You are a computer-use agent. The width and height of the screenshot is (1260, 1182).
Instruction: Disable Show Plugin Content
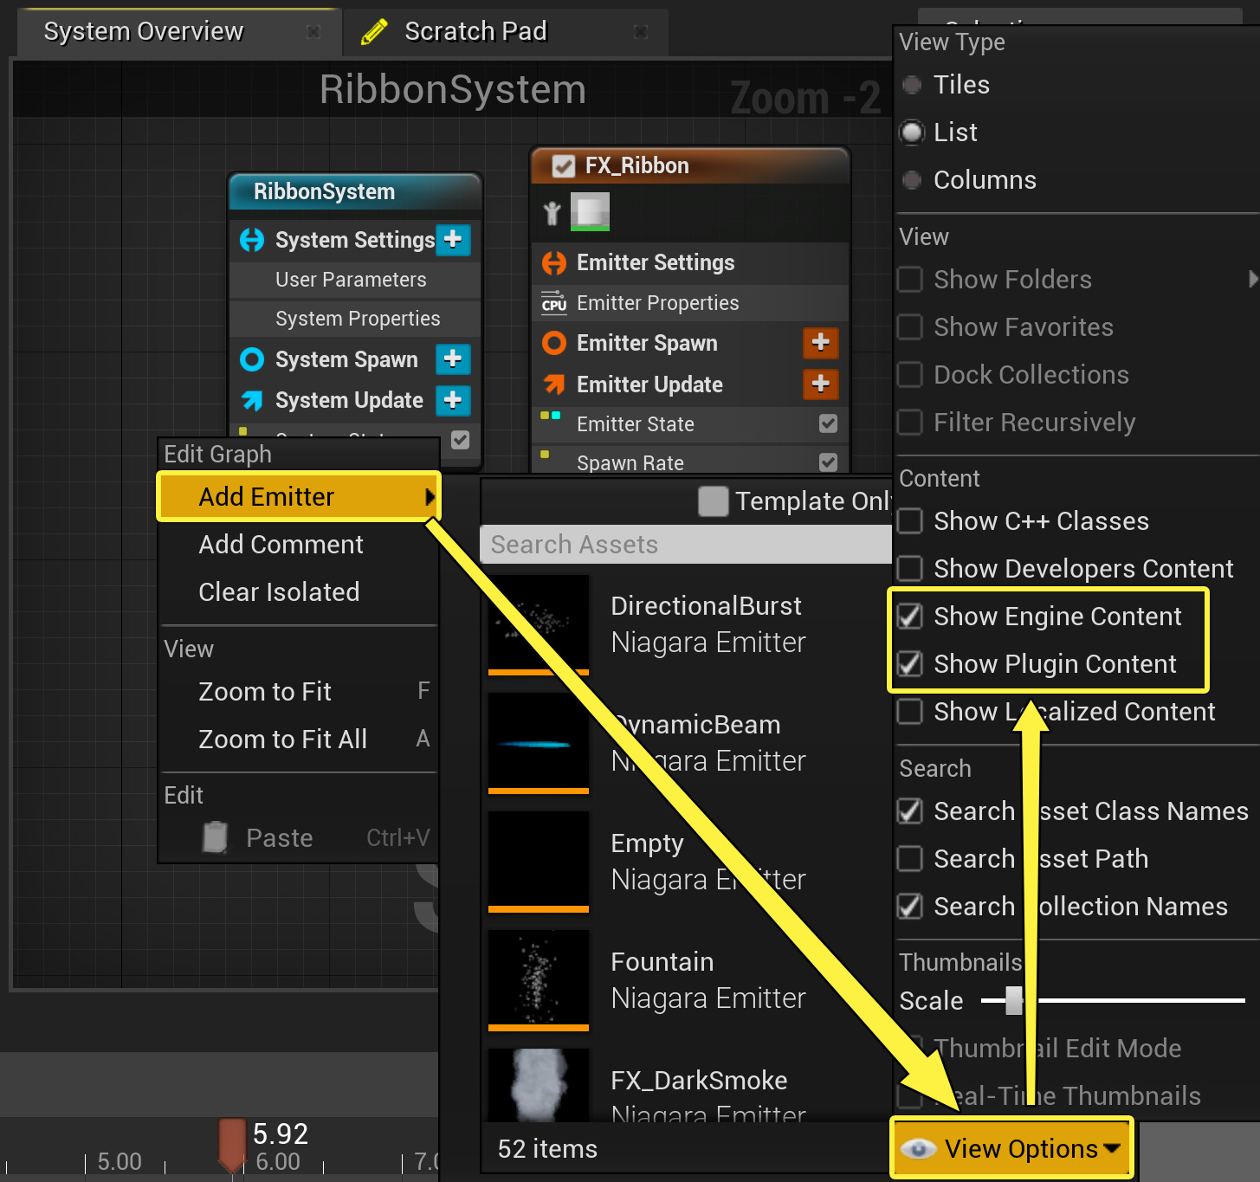click(909, 664)
